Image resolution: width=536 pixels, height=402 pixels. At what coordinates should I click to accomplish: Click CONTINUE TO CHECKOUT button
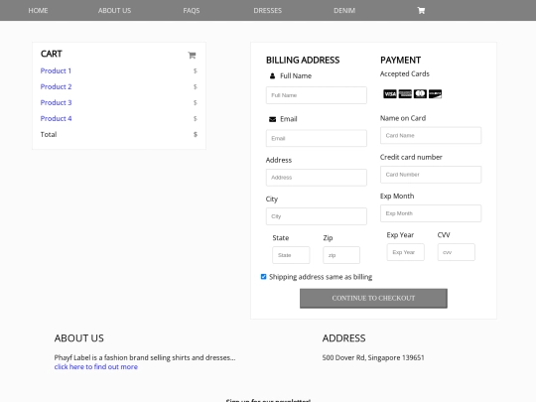pyautogui.click(x=373, y=299)
